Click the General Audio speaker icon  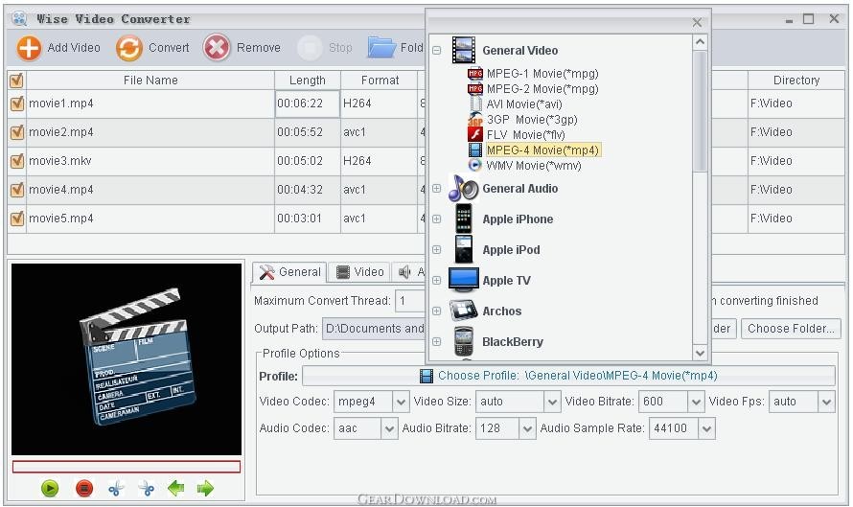(x=464, y=188)
